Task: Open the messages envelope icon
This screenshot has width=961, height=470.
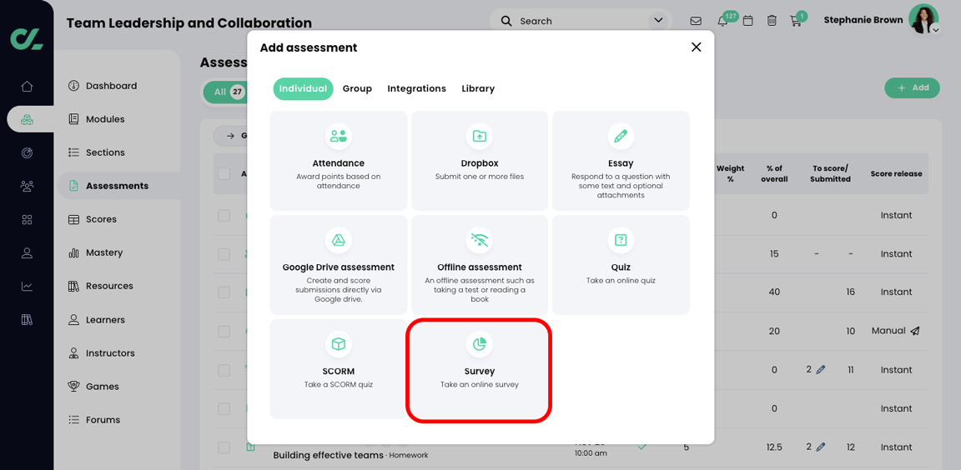Action: [696, 21]
